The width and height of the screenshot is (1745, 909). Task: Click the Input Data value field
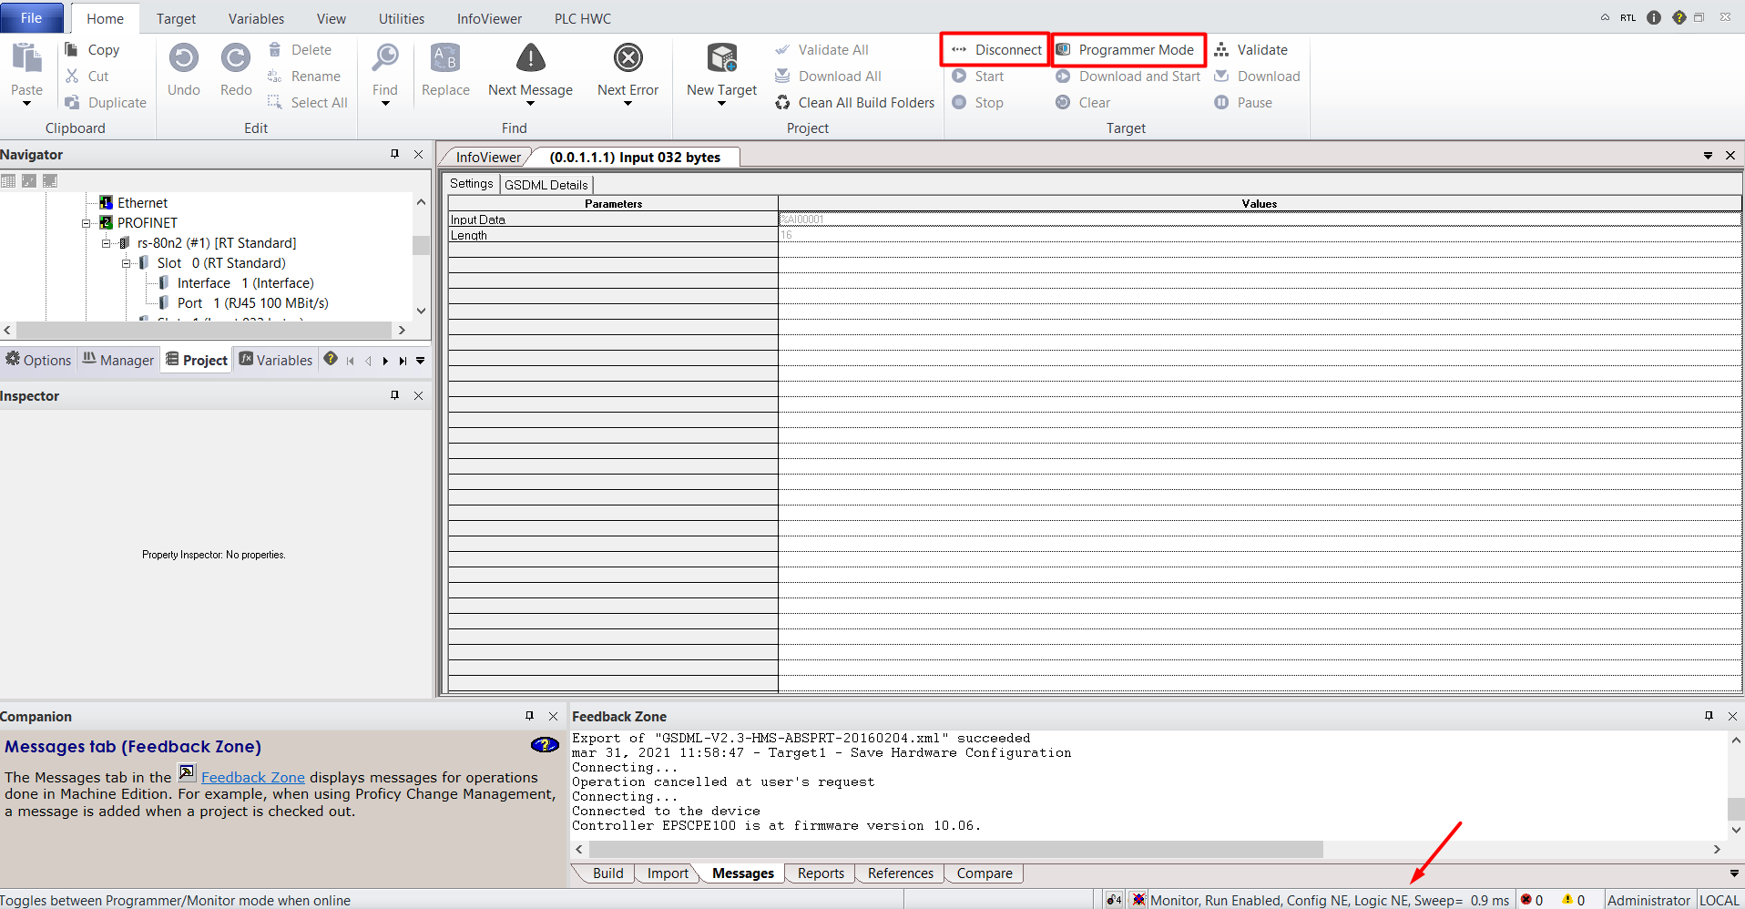1260,219
